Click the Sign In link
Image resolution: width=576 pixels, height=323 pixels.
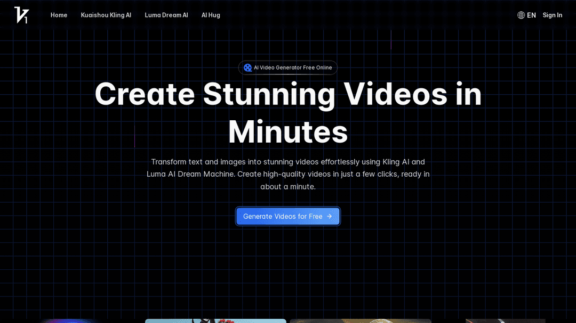(x=552, y=15)
